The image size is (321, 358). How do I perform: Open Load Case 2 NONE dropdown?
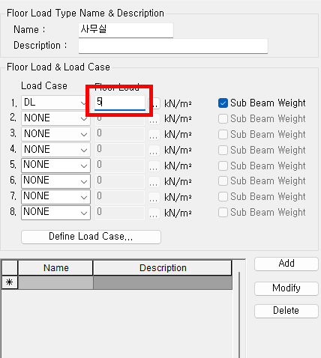click(x=55, y=118)
